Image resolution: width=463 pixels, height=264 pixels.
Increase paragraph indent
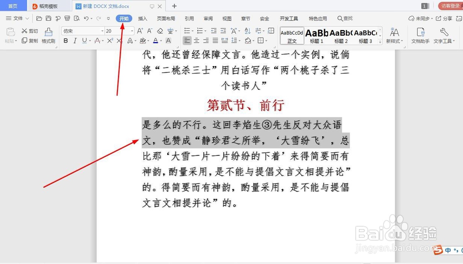pyautogui.click(x=223, y=31)
